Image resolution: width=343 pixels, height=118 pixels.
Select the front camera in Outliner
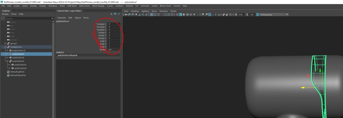point(13,29)
